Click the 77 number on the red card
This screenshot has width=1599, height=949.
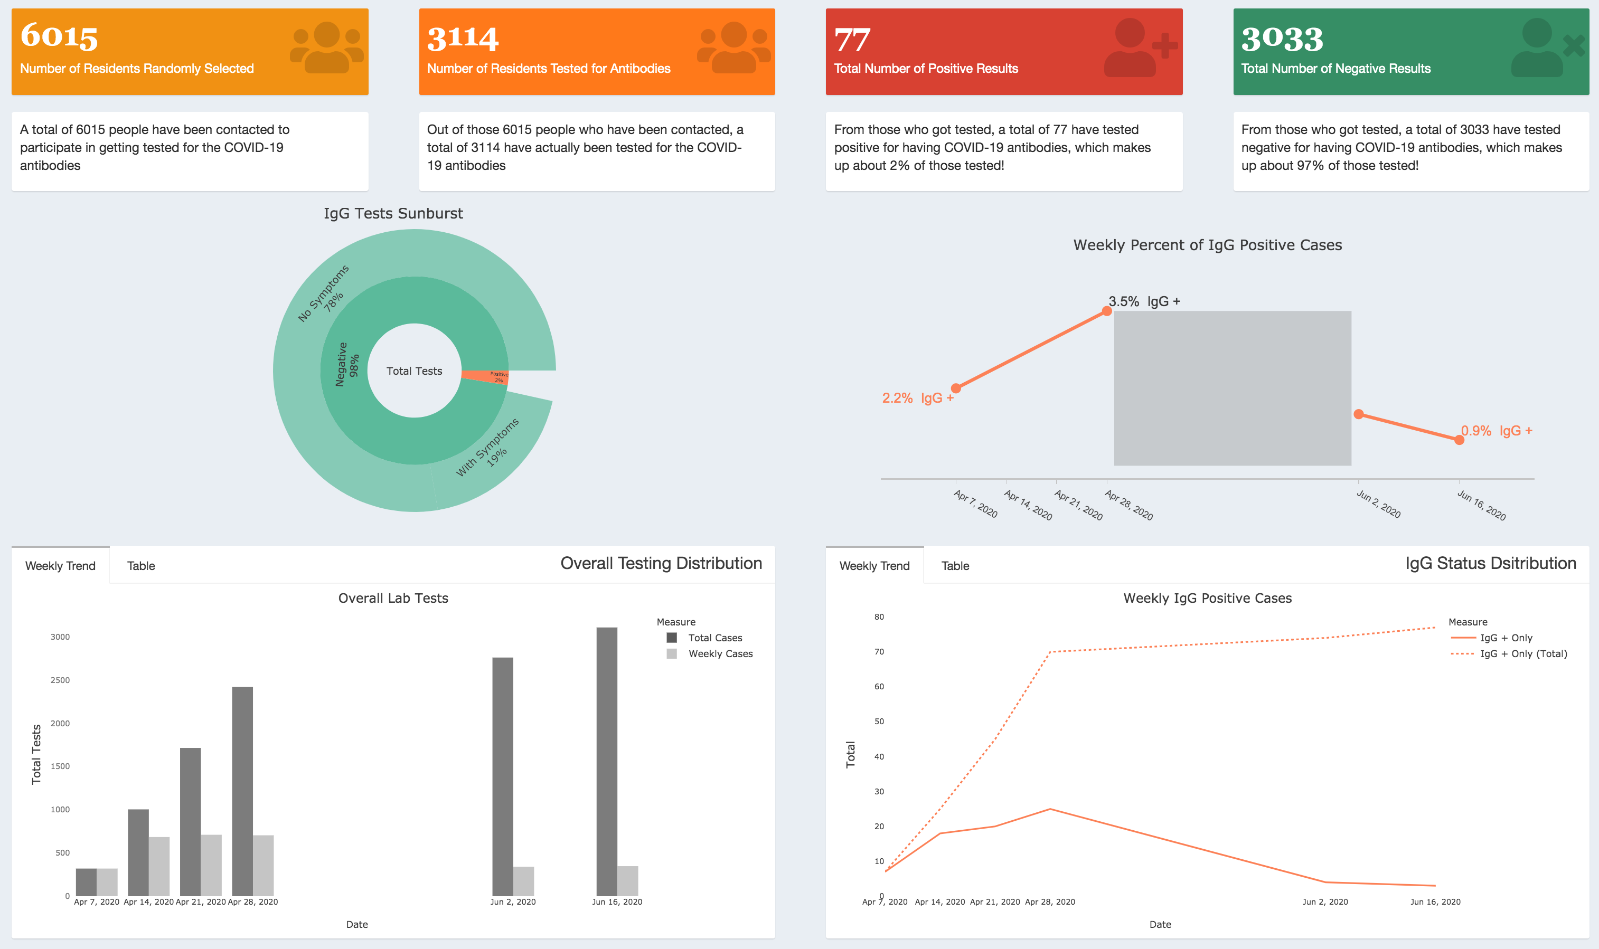tap(852, 40)
